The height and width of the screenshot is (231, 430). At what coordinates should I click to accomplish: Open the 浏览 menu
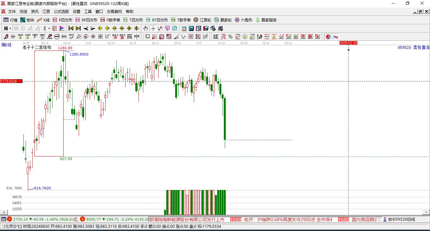[x=23, y=12]
